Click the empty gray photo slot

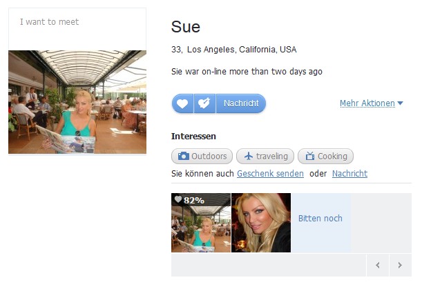[381, 223]
